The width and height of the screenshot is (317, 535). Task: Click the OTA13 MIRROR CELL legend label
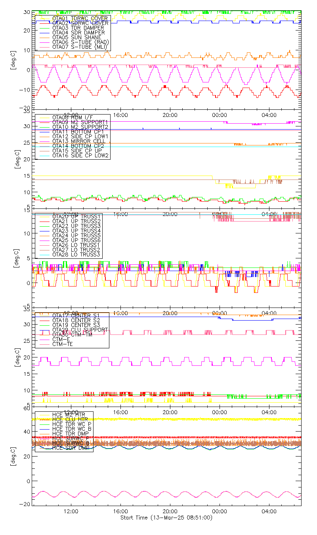tap(79, 141)
